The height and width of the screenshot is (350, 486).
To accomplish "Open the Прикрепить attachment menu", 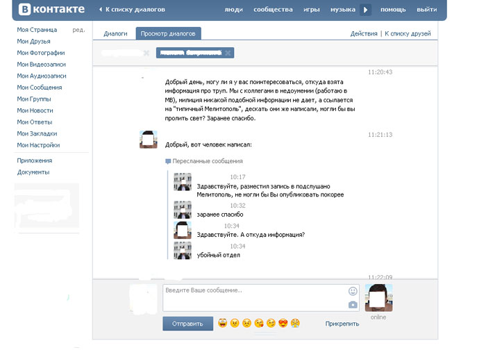I will click(342, 324).
